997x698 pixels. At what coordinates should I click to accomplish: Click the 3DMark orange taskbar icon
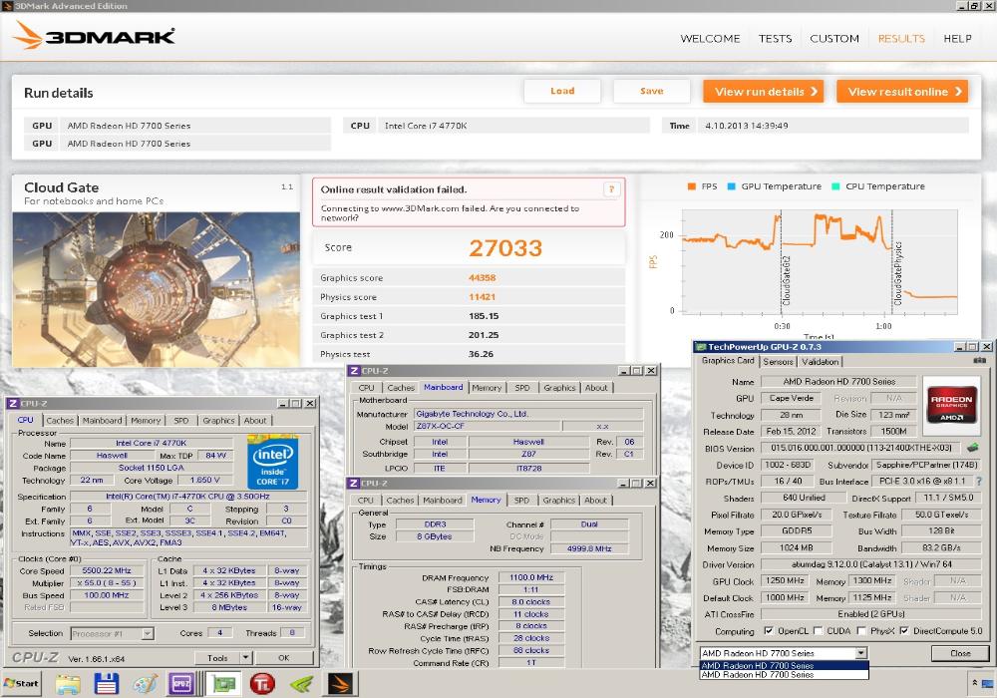pyautogui.click(x=340, y=684)
